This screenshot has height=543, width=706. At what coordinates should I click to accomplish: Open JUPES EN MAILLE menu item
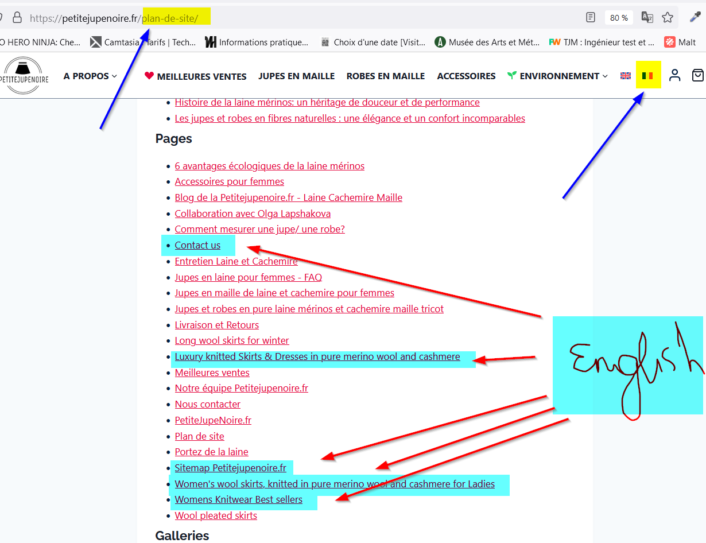click(297, 76)
